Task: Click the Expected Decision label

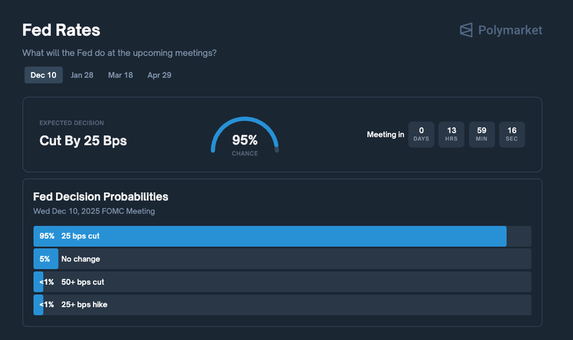Action: [x=71, y=123]
